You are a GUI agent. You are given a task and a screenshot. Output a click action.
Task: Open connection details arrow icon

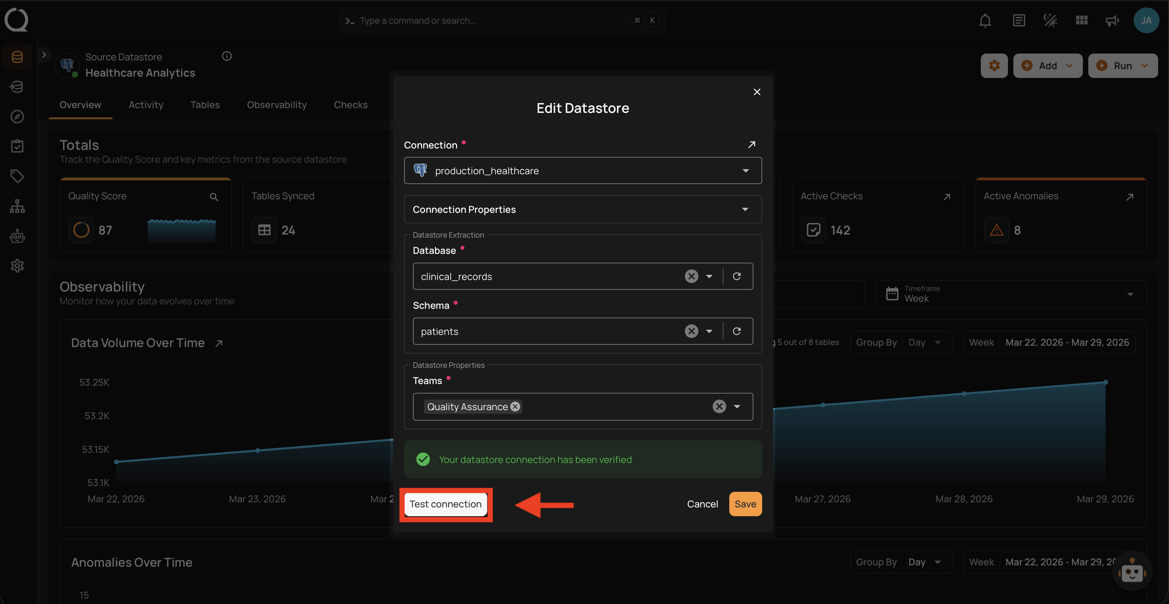752,145
